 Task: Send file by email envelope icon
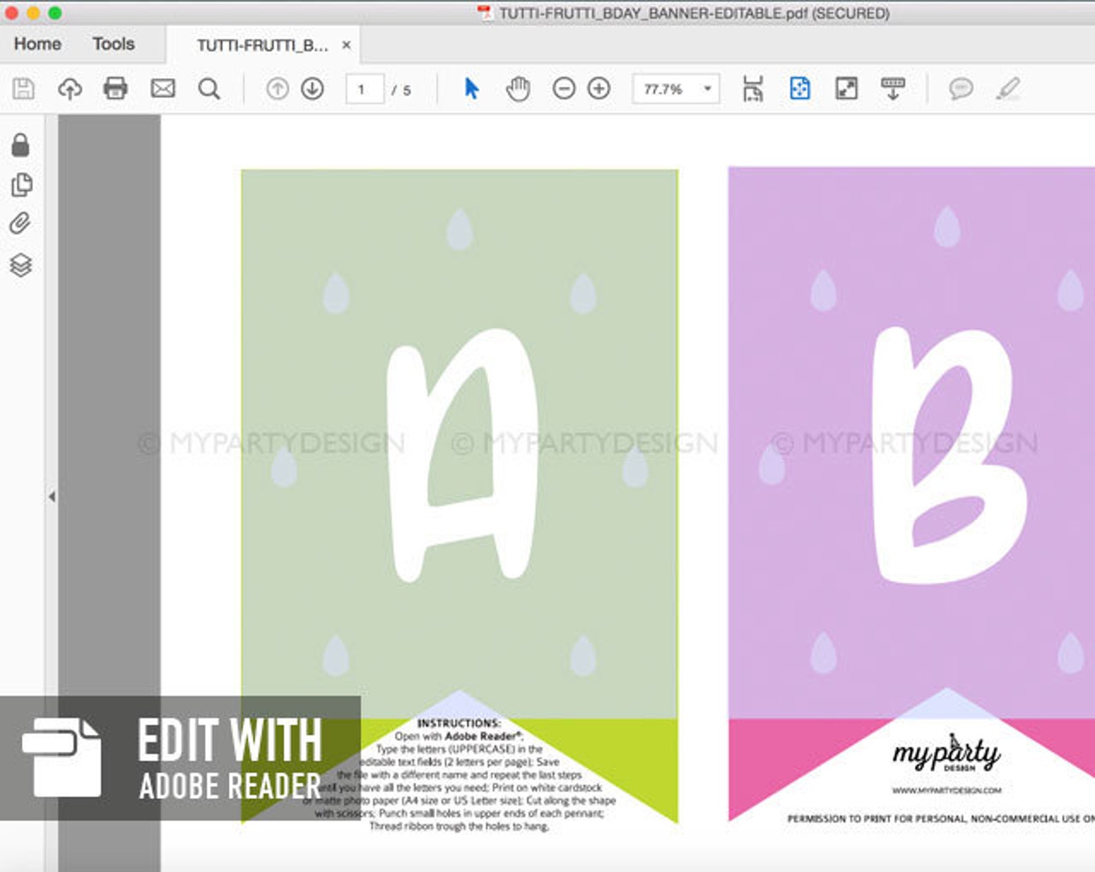163,88
